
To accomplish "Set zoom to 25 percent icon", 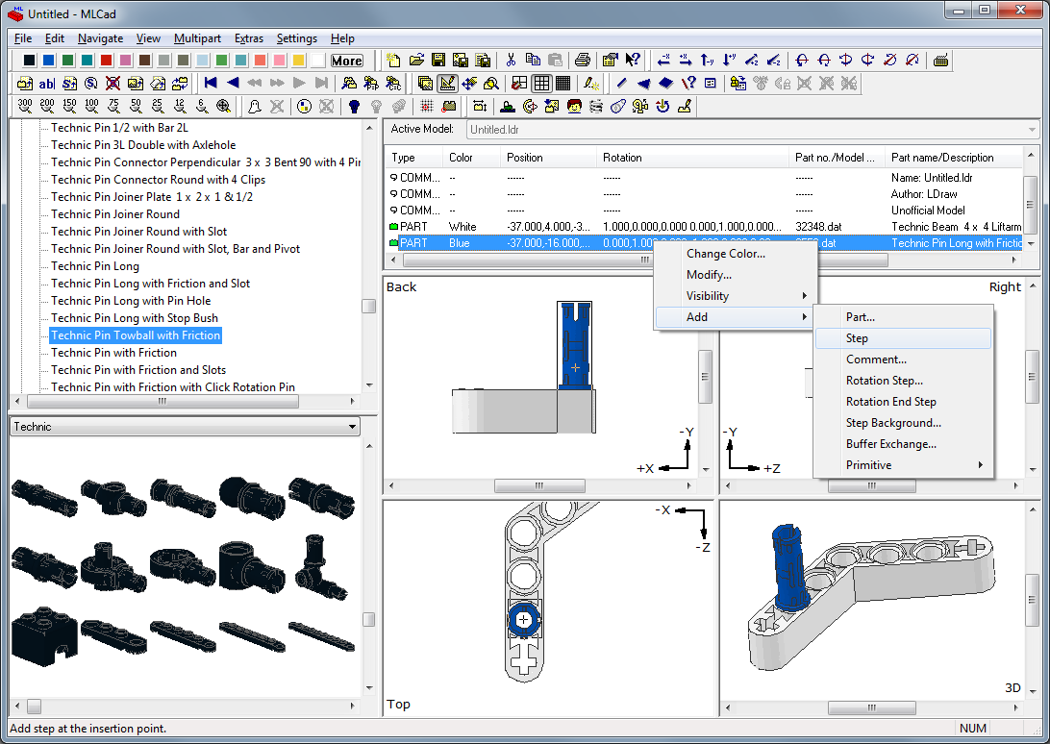I will coord(158,106).
